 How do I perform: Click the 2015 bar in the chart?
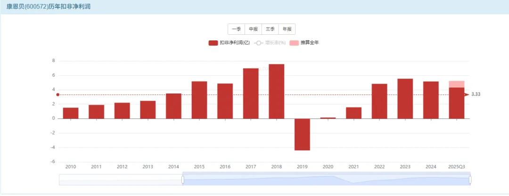[x=199, y=100]
